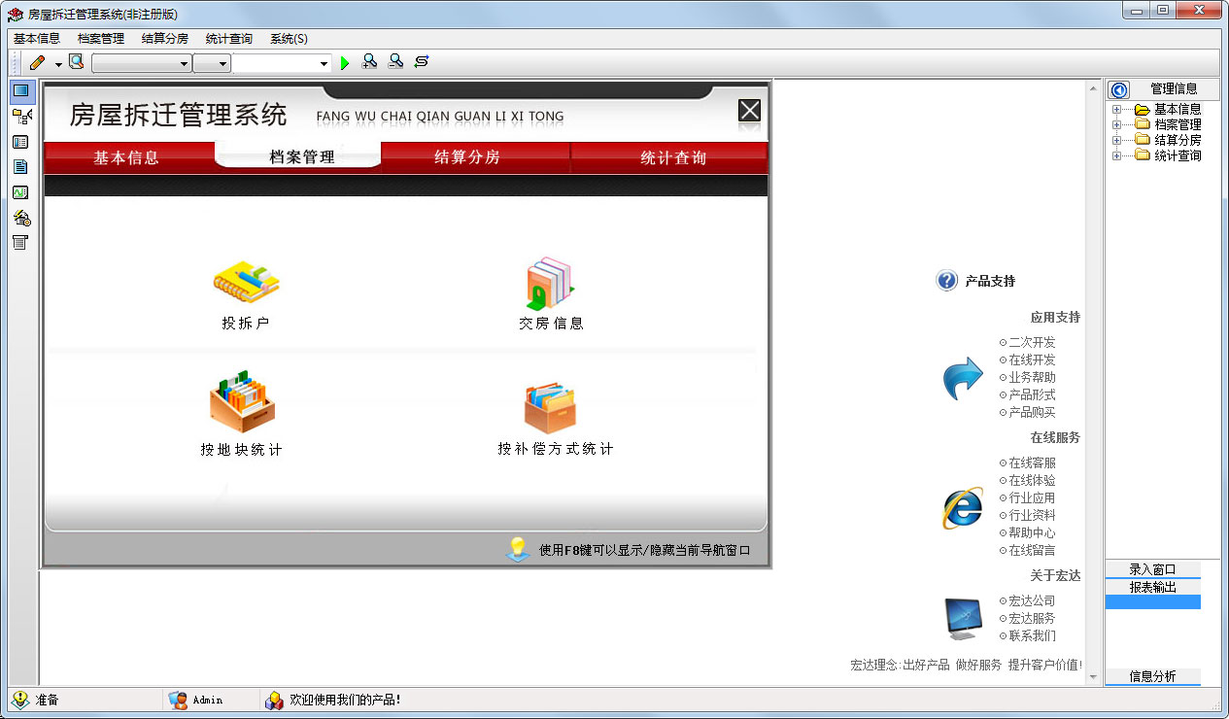1229x719 pixels.
Task: Click the lightning printer icon in left sidebar
Action: 21,218
